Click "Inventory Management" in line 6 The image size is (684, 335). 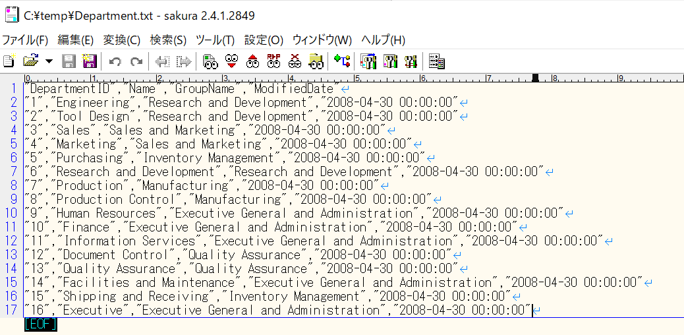207,158
